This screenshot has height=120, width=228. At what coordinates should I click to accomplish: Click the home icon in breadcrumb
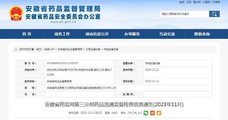pos(16,50)
